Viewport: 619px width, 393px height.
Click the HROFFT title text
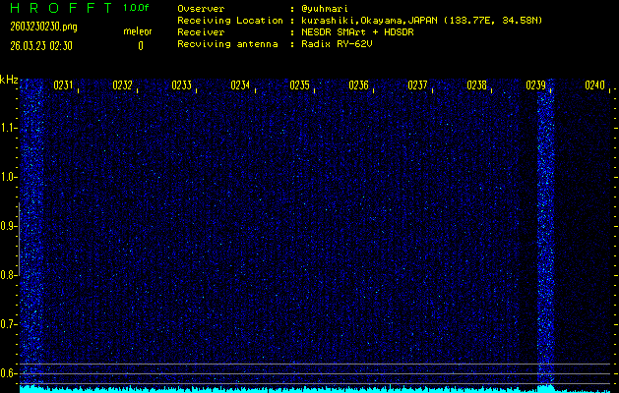pos(58,8)
